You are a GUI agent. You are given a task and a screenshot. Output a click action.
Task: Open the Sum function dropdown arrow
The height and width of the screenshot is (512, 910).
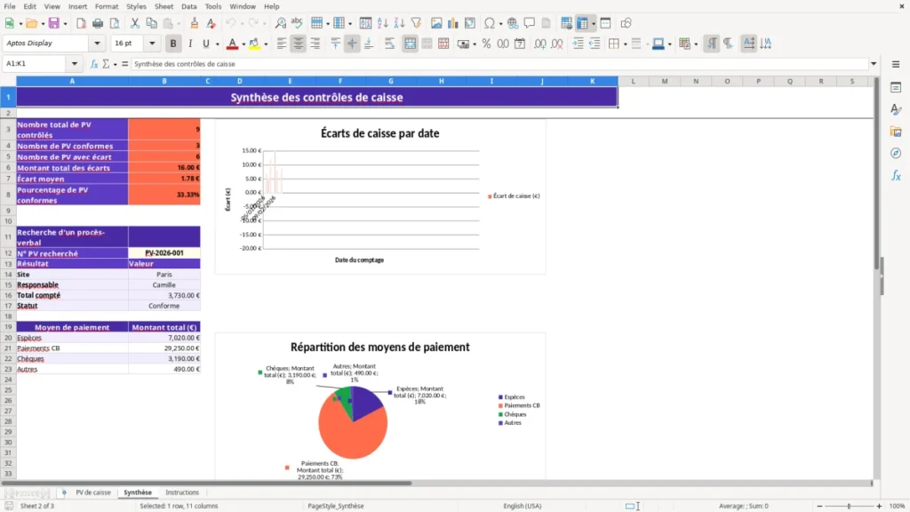click(115, 64)
